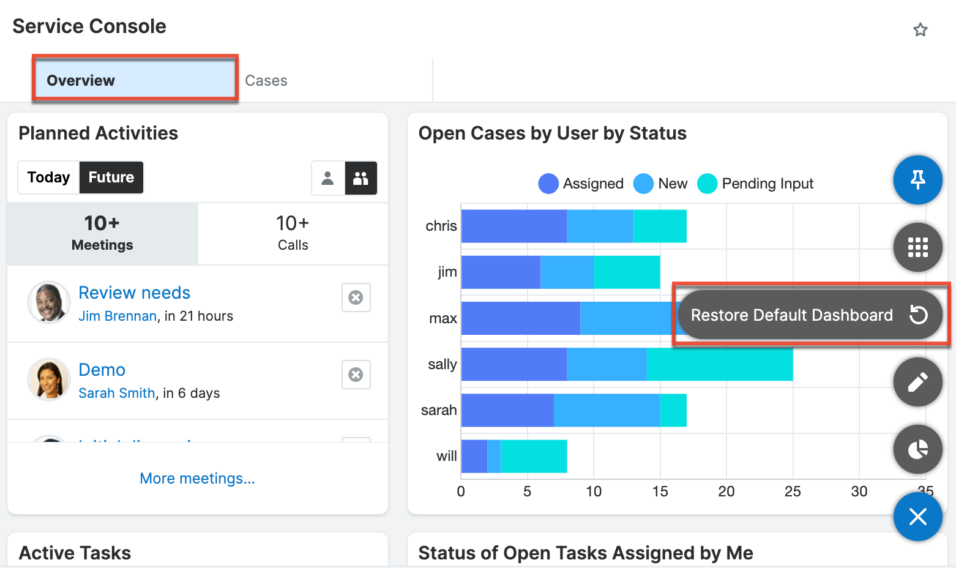Close the floating actions menu
This screenshot has width=956, height=568.
(917, 517)
